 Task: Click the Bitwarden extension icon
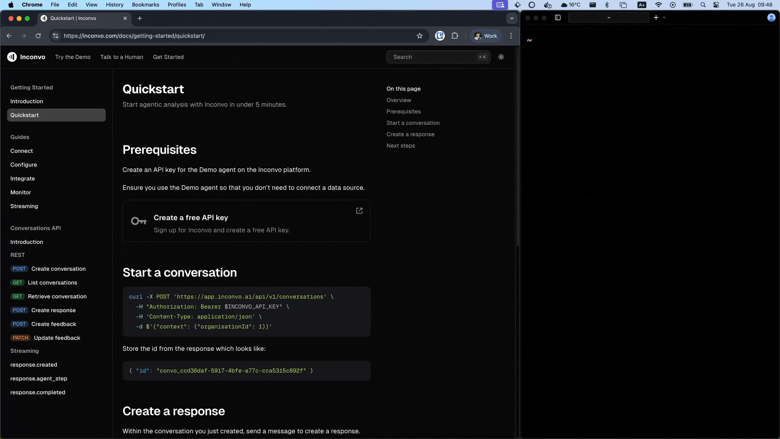(440, 36)
